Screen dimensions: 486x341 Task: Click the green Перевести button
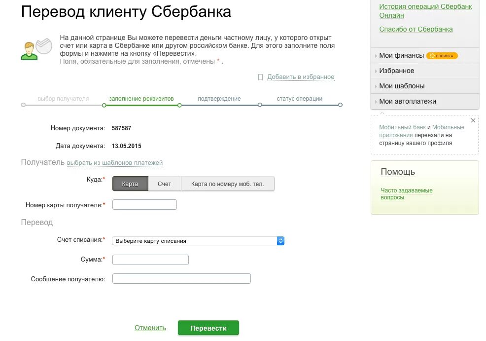pos(208,328)
